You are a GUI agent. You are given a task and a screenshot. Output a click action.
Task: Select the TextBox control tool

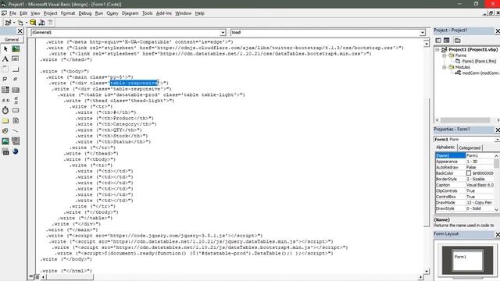[16, 59]
